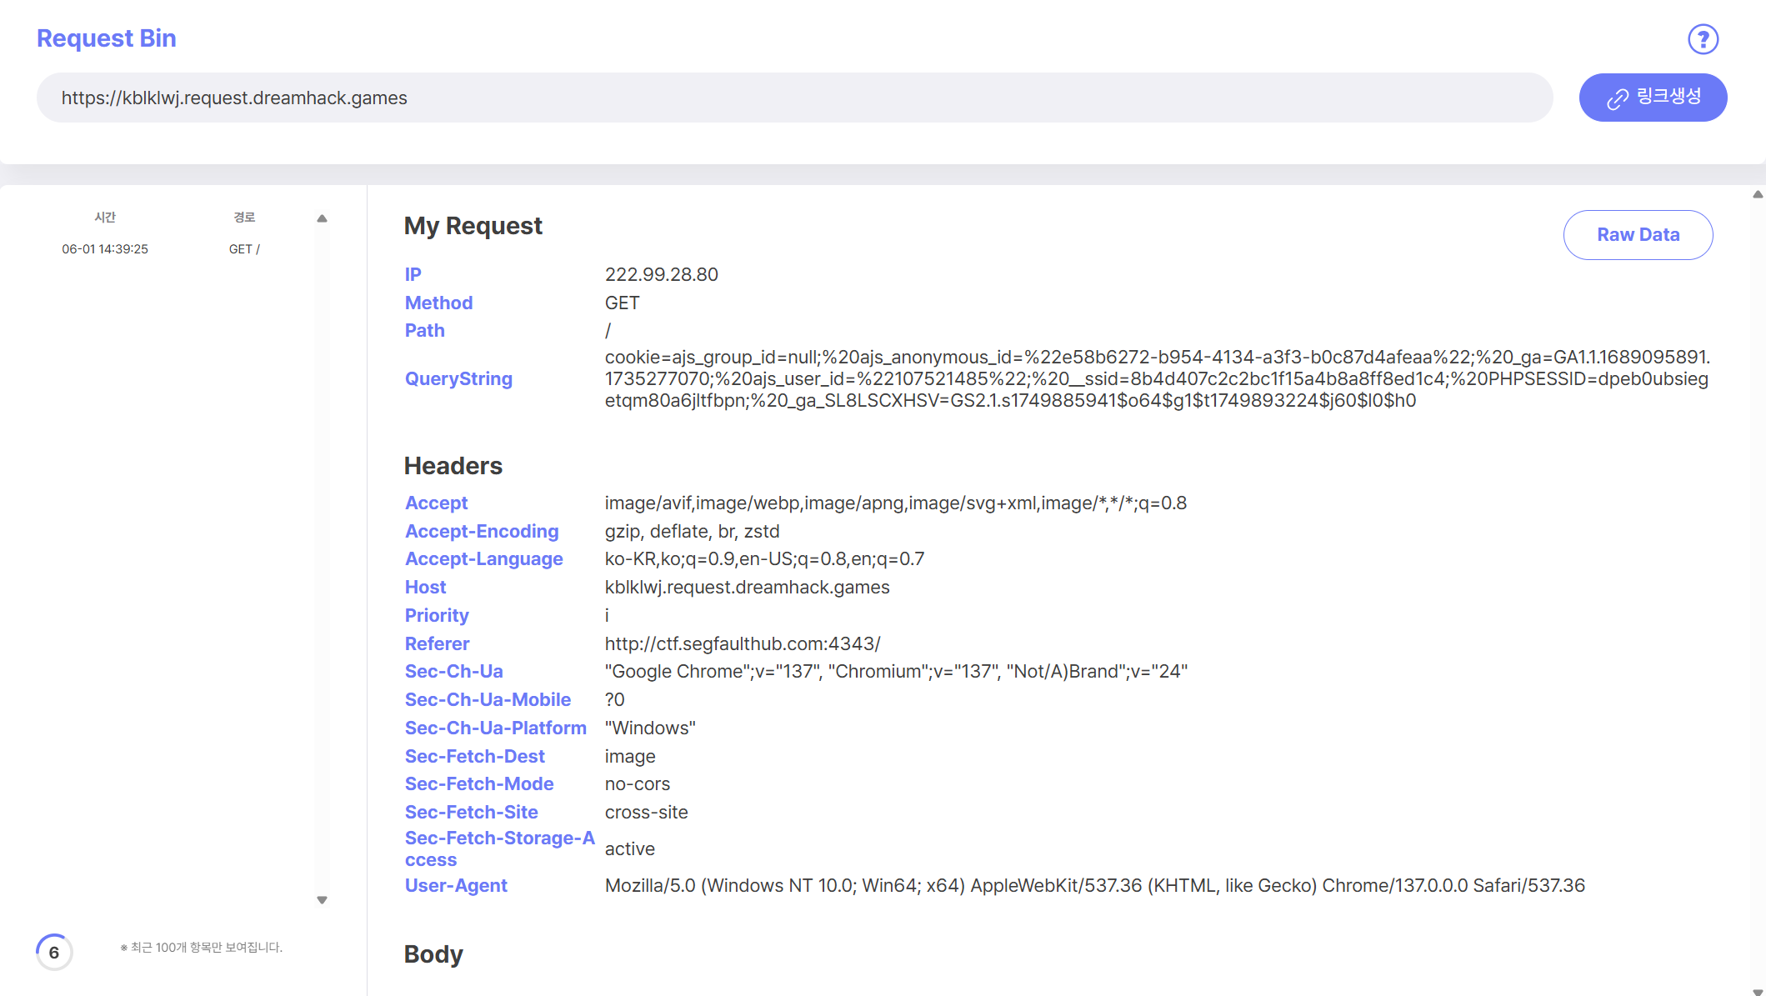This screenshot has width=1766, height=996.
Task: Click the 링크생성 link generation button
Action: (x=1653, y=98)
